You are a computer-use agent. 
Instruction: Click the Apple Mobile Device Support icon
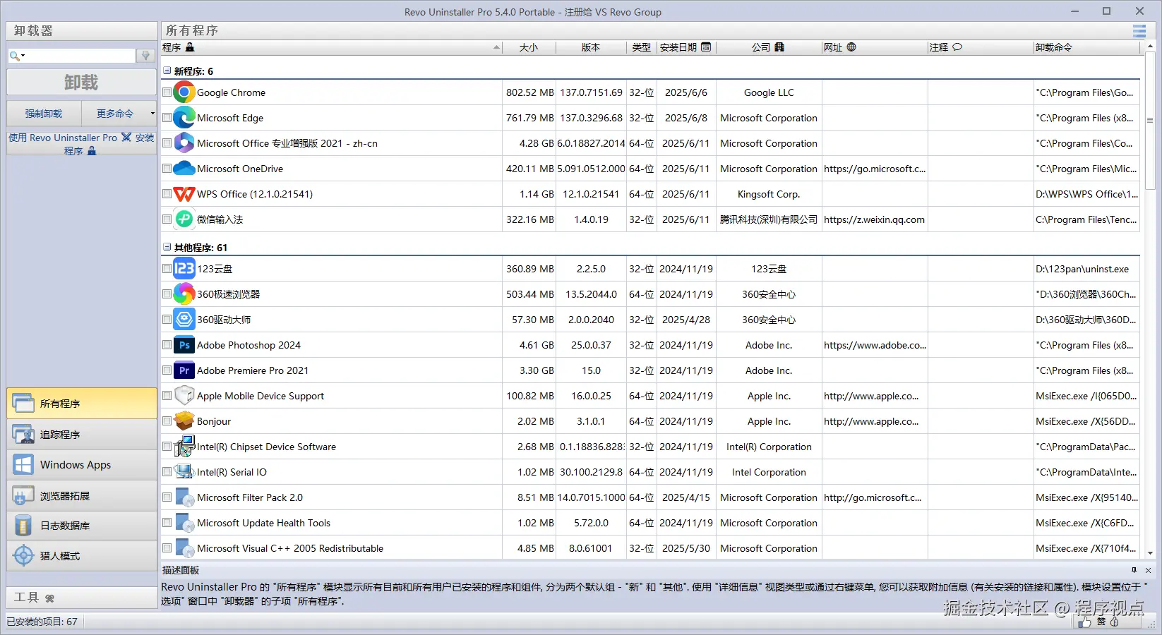pyautogui.click(x=184, y=396)
